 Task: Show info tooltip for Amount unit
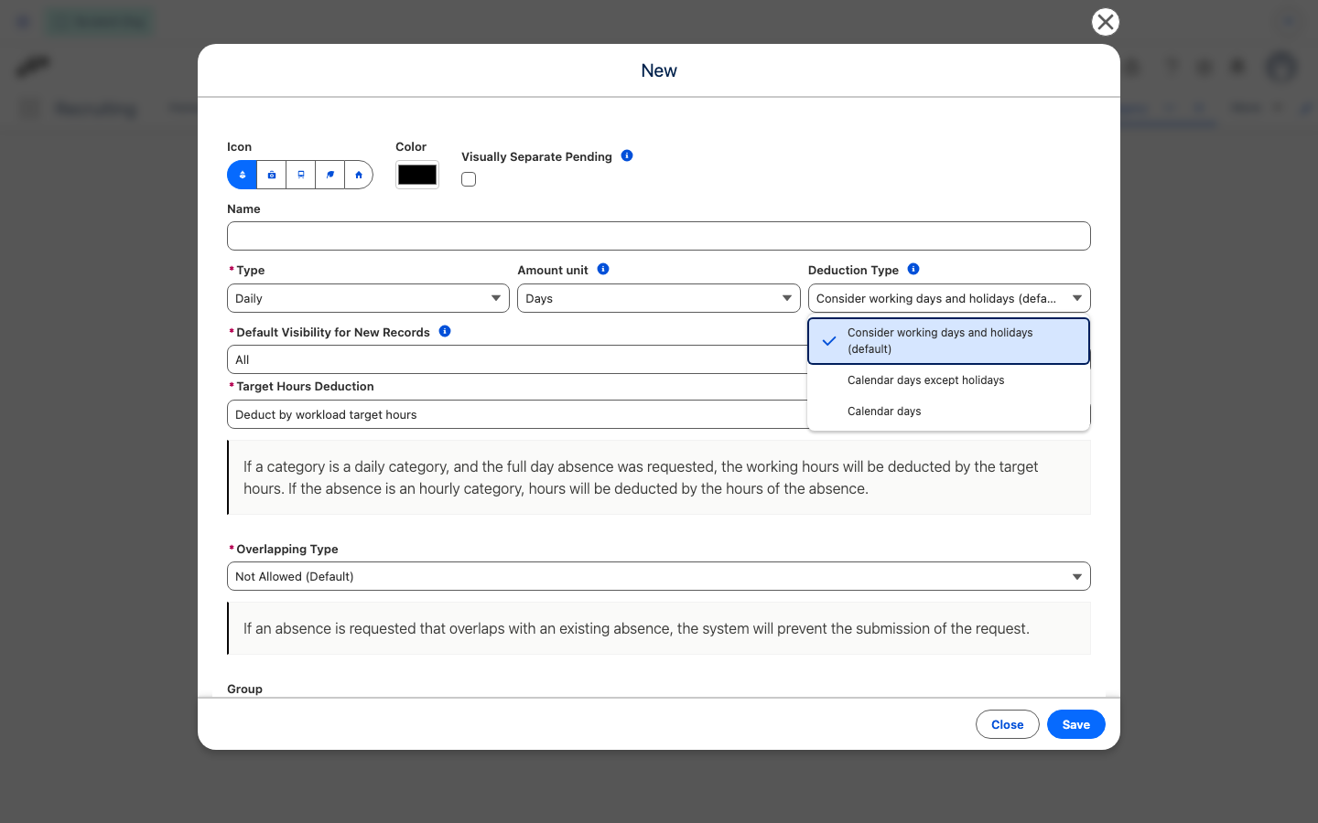[x=603, y=269]
